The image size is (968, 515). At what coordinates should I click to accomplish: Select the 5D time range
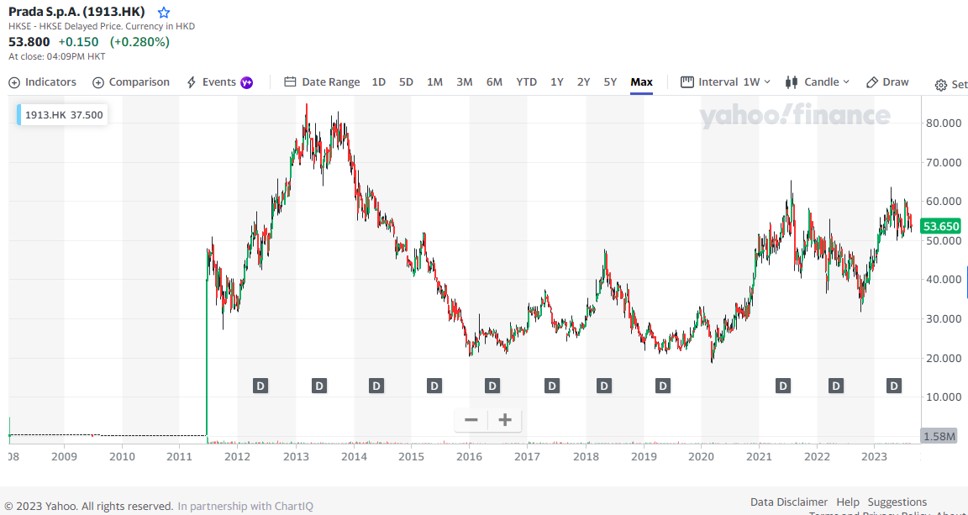406,82
